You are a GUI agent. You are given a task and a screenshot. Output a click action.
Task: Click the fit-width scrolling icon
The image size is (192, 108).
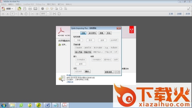(54, 14)
